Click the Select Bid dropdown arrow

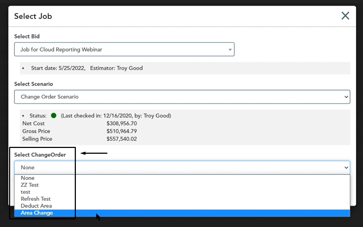pos(230,50)
